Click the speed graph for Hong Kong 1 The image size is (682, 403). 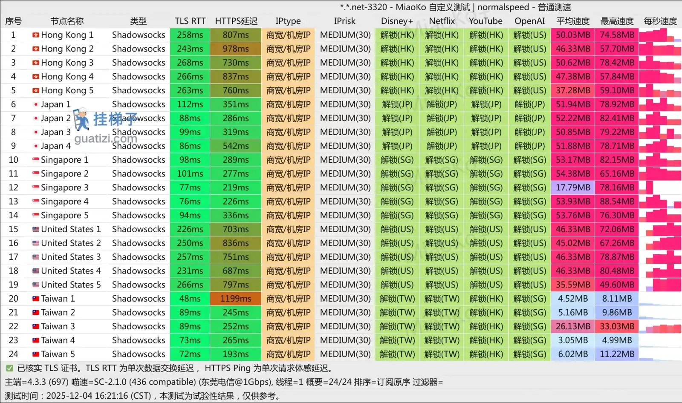pos(660,35)
